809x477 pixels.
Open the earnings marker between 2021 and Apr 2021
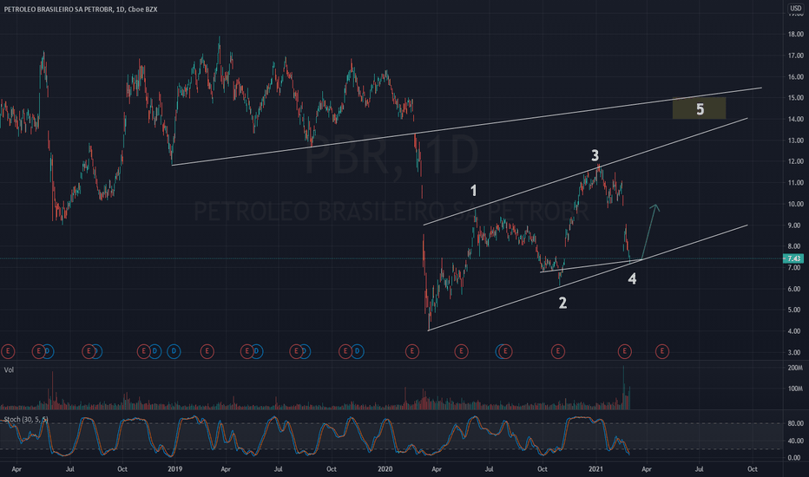pos(624,352)
